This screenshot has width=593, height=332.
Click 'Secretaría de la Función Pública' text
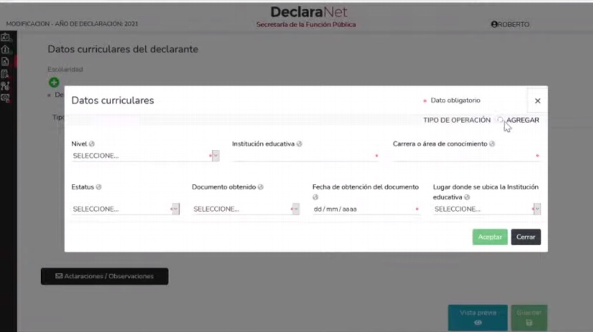306,24
